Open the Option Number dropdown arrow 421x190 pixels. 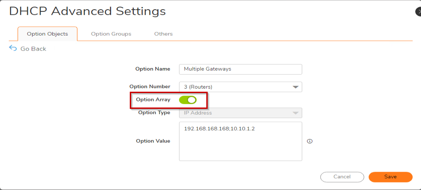click(296, 87)
